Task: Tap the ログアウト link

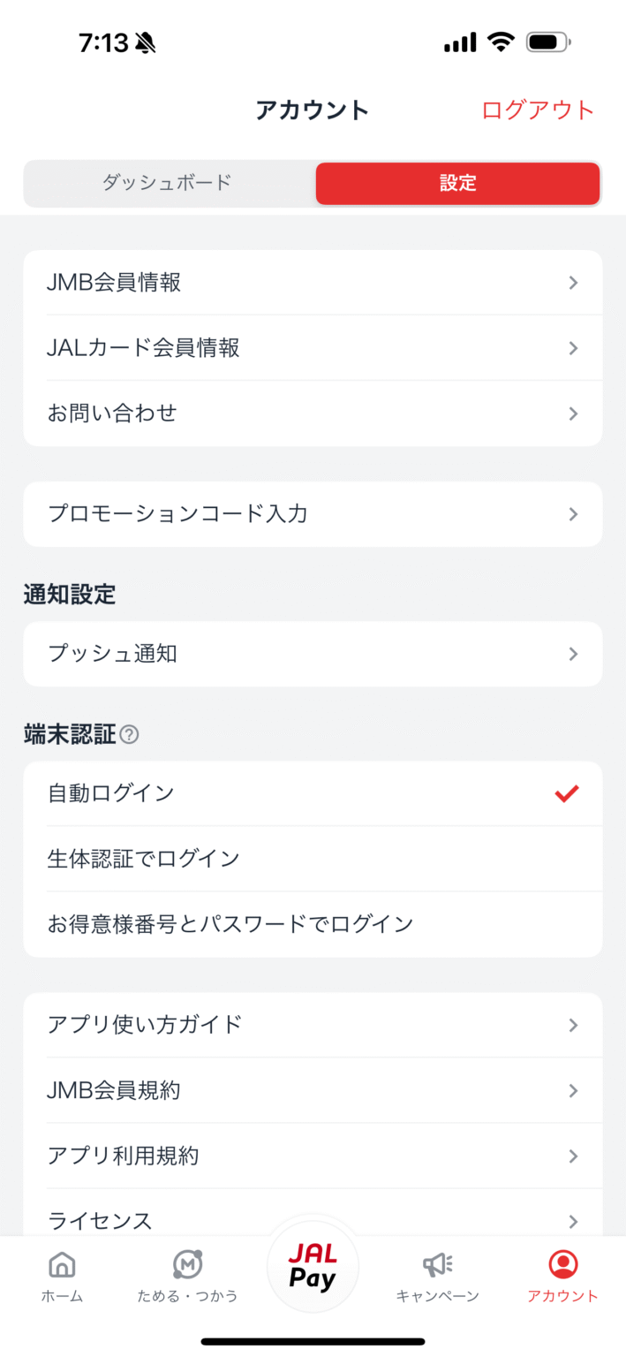Action: pyautogui.click(x=537, y=110)
